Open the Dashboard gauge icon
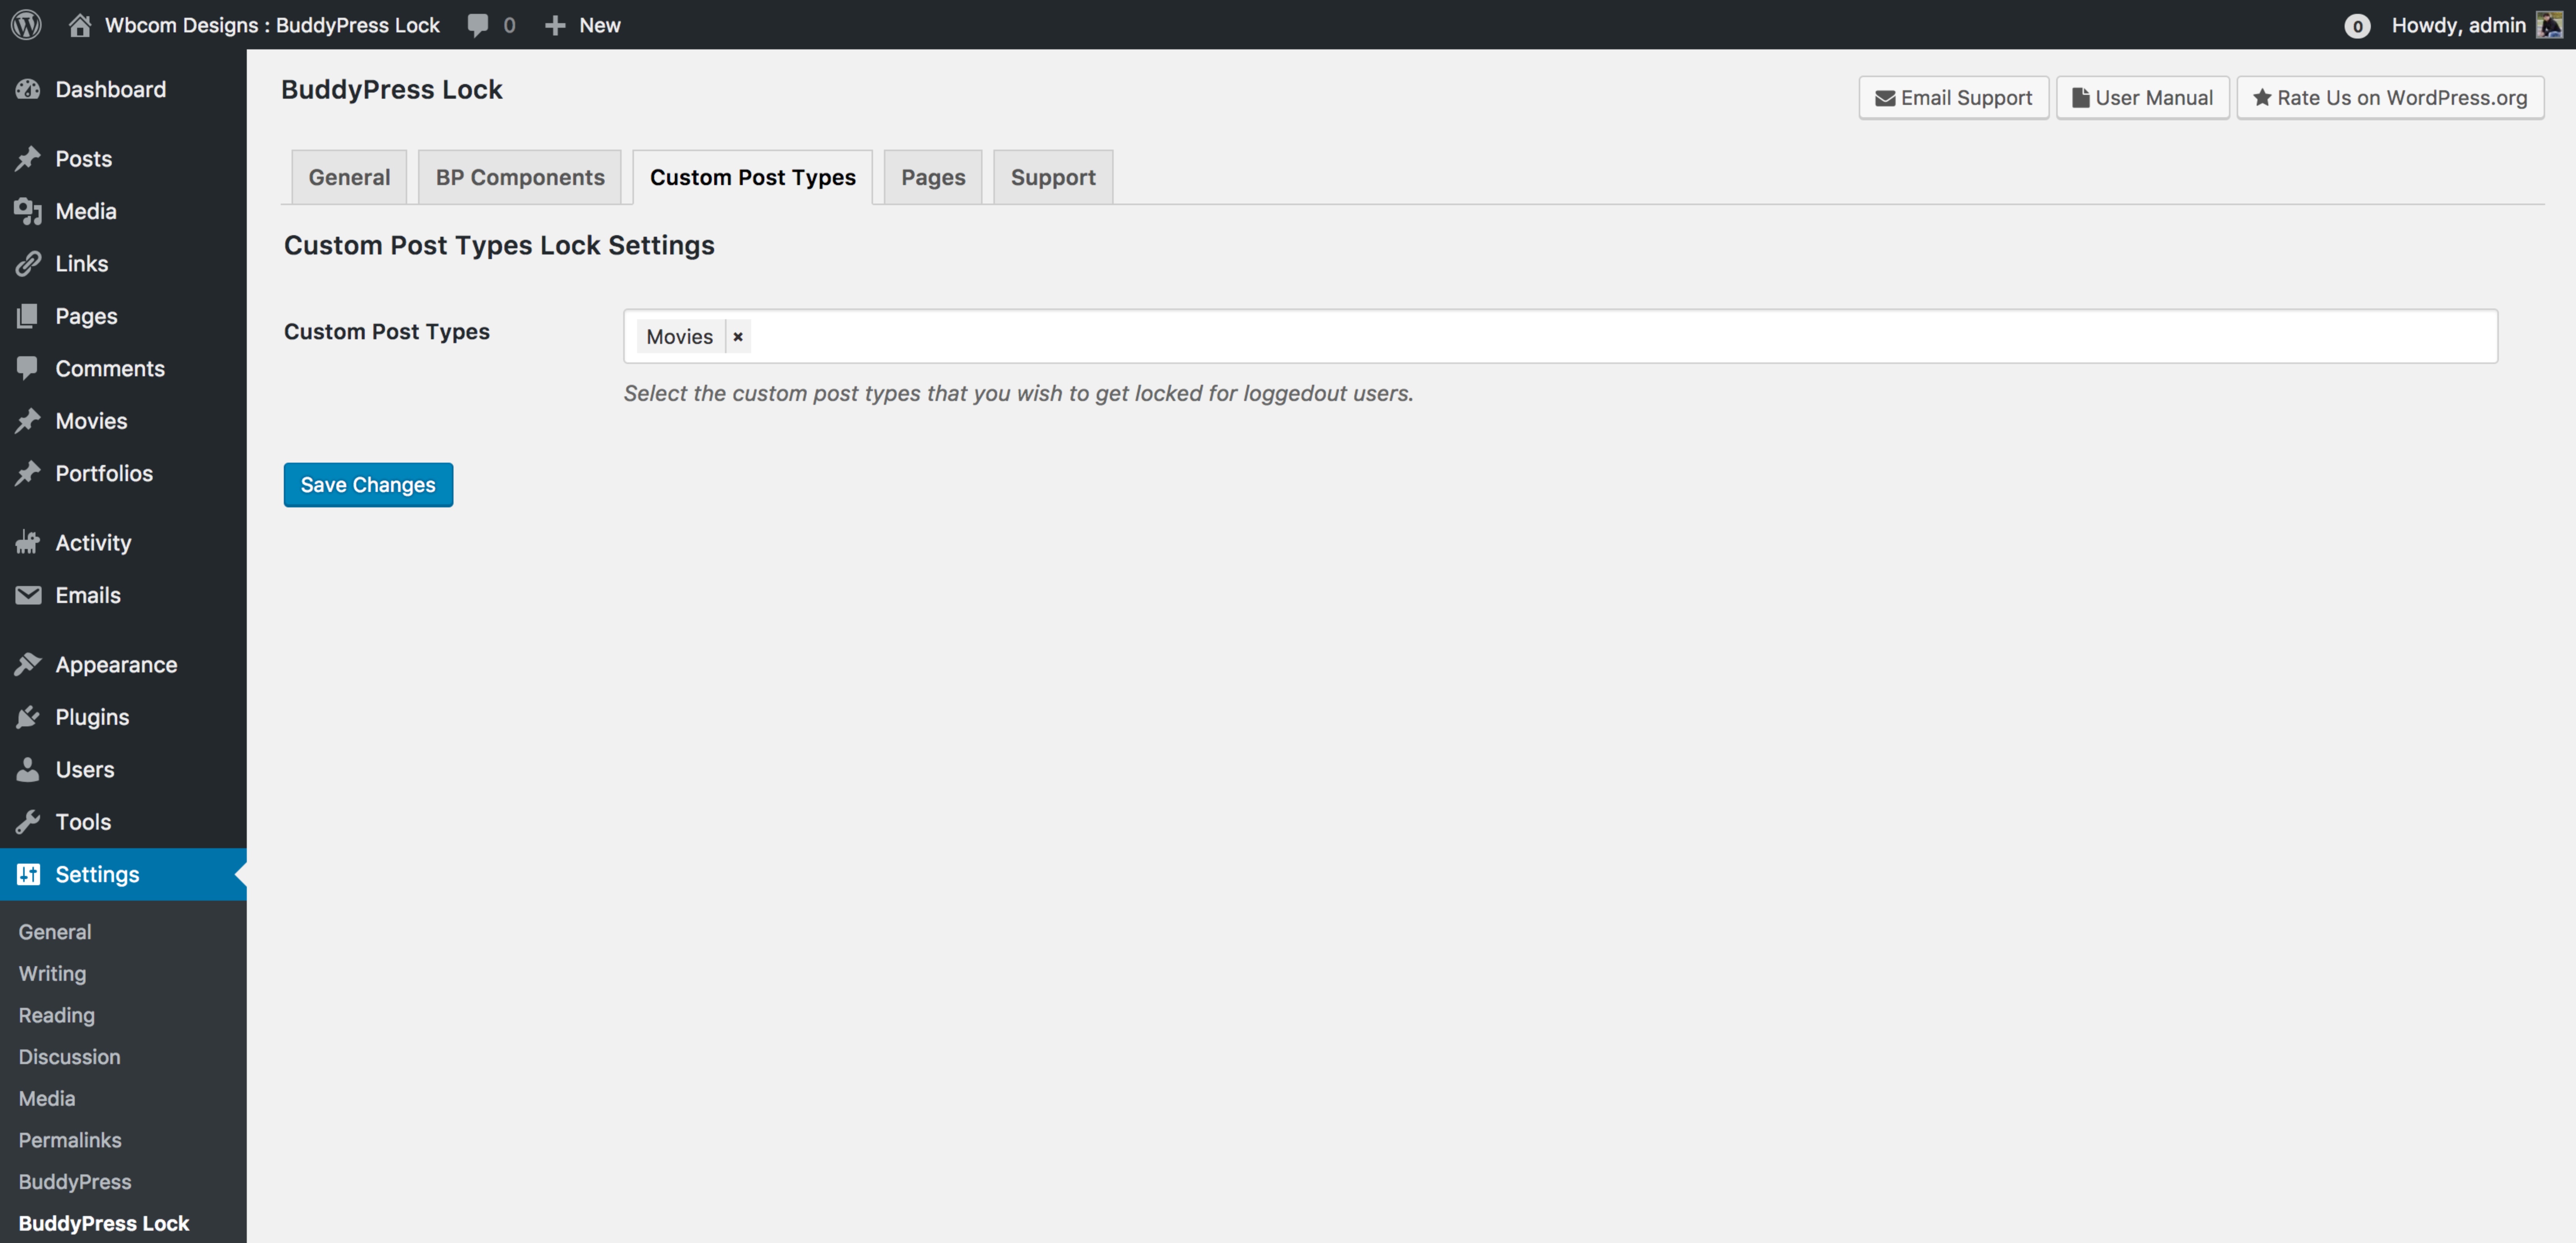 pyautogui.click(x=29, y=89)
